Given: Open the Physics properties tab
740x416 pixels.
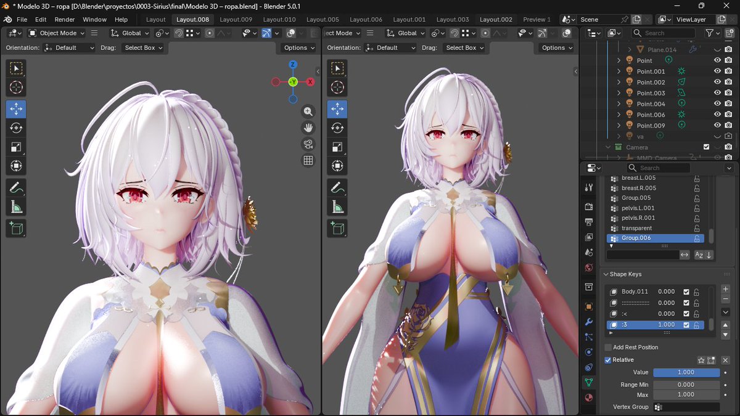Looking at the screenshot, I should (589, 352).
